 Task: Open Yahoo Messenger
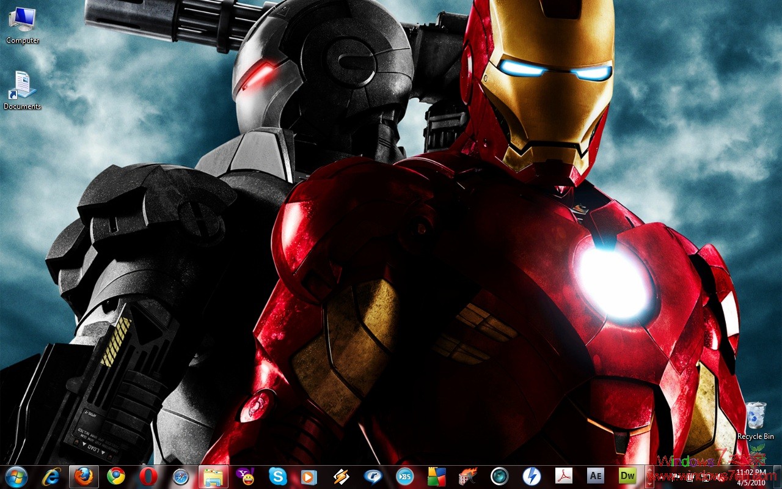tap(246, 477)
